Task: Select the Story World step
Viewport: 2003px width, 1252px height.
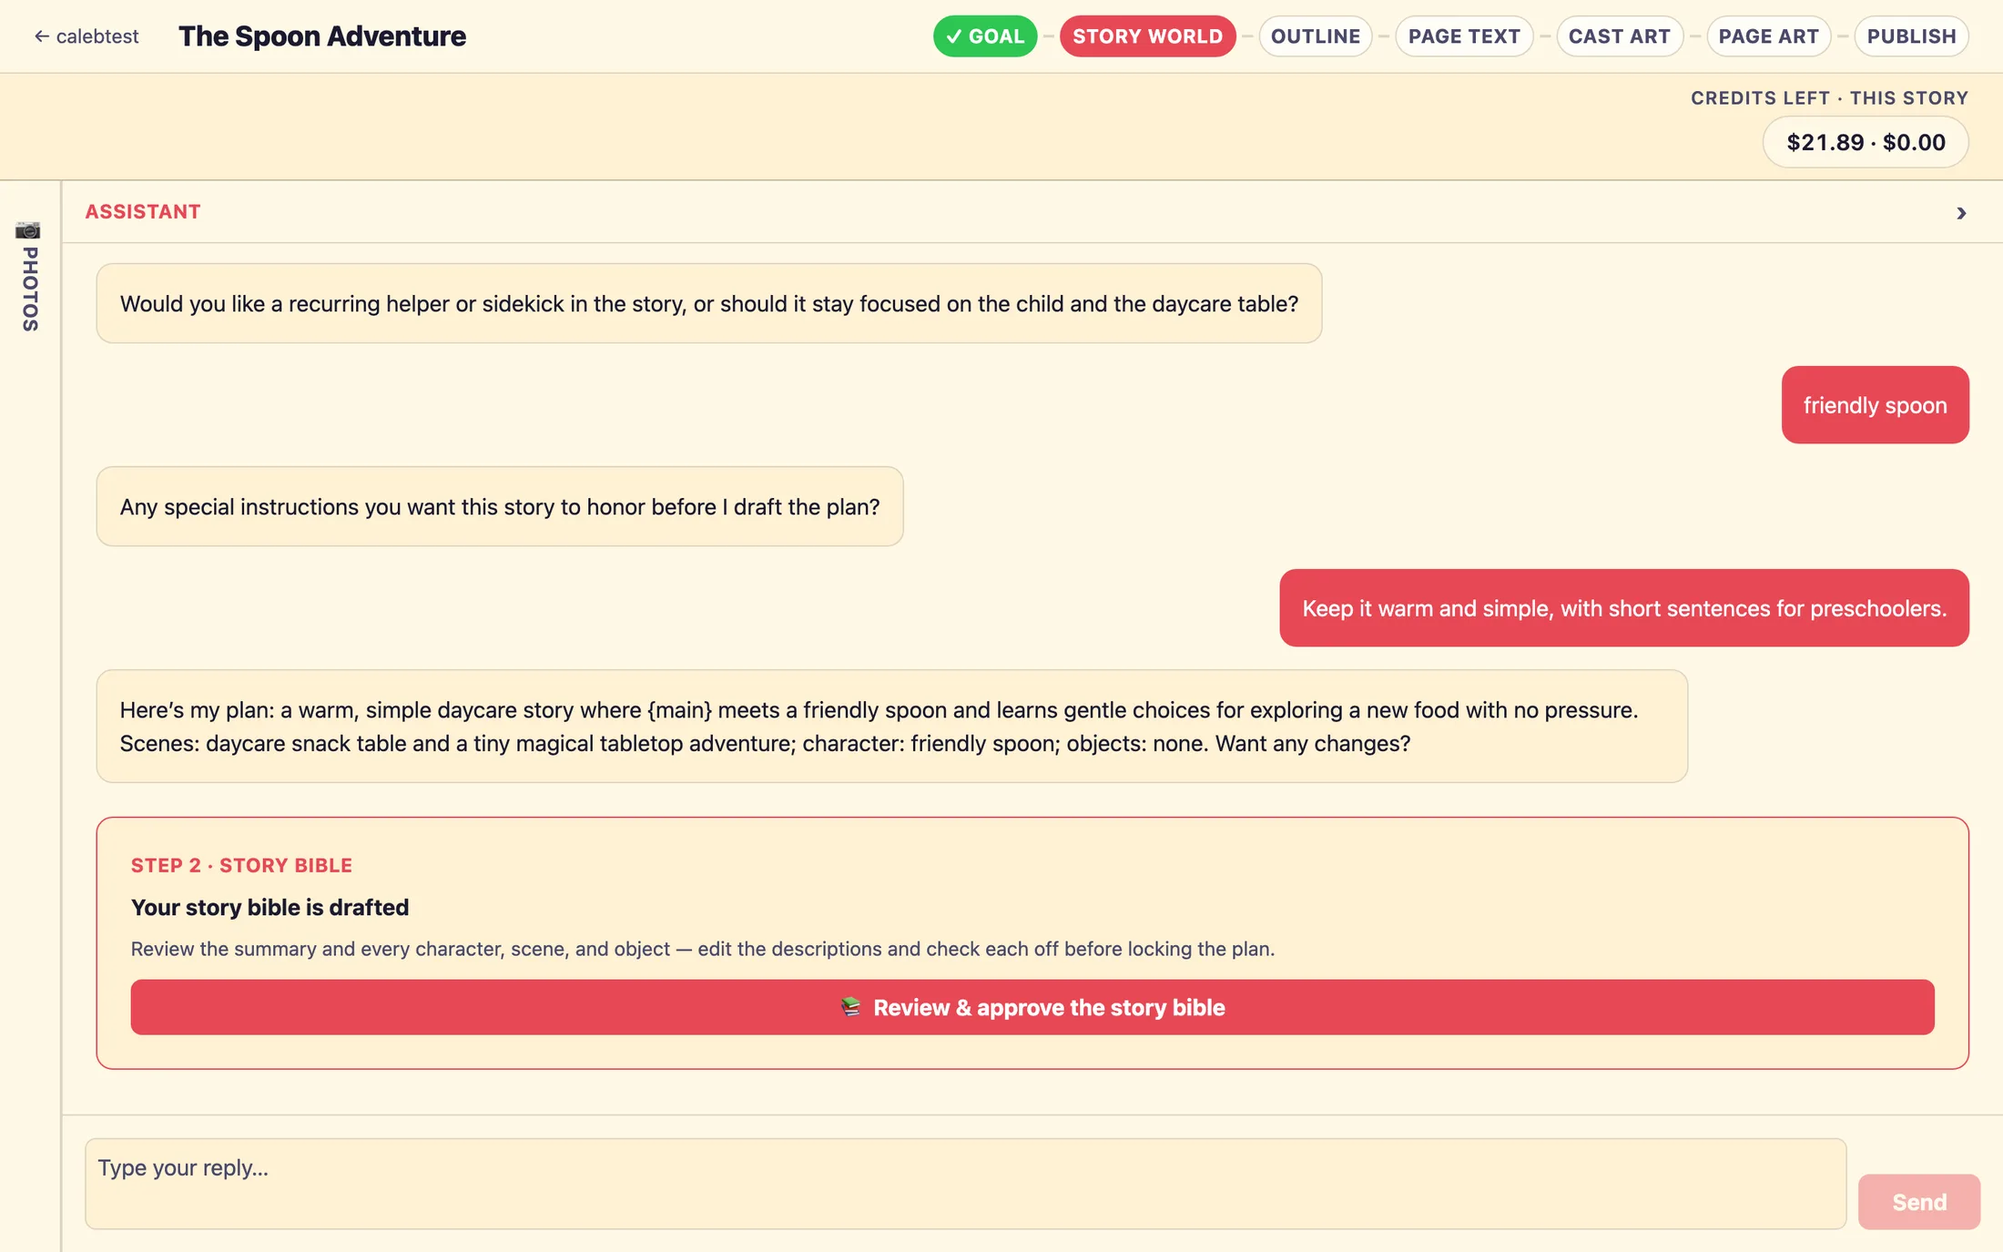Action: point(1147,36)
